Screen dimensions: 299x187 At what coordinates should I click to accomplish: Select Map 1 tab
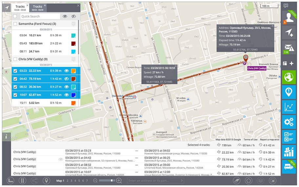click(x=60, y=181)
